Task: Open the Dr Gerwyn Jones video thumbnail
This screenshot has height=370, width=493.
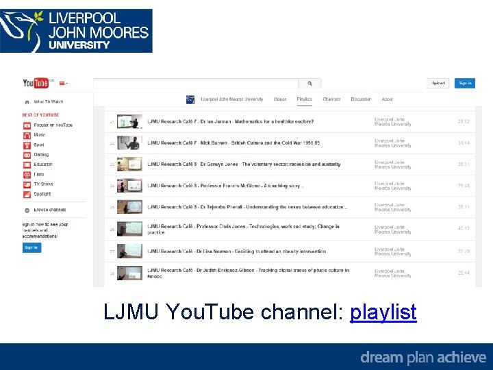Action: click(129, 164)
